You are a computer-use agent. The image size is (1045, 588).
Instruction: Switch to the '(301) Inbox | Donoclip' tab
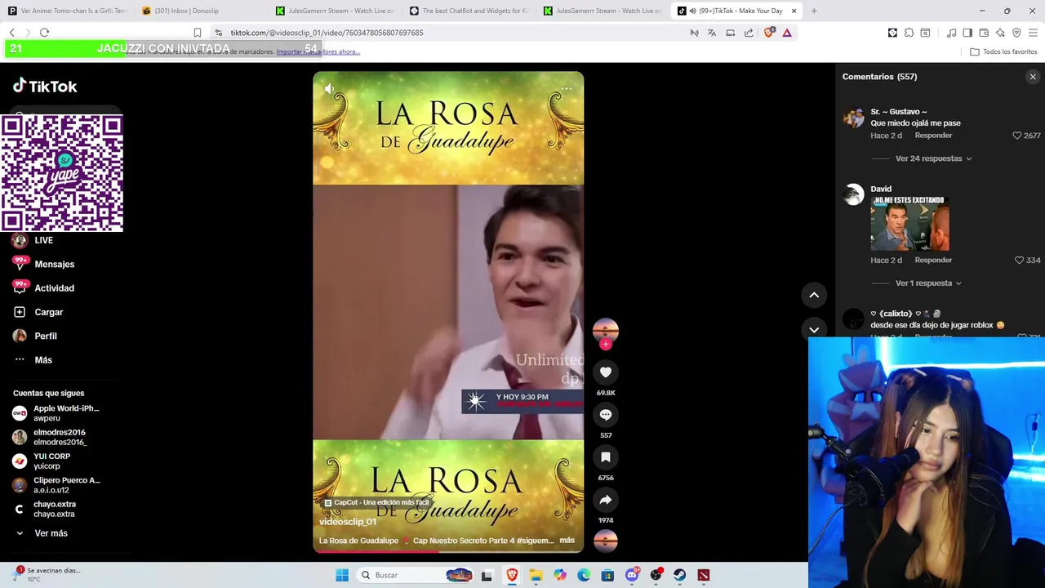(201, 11)
